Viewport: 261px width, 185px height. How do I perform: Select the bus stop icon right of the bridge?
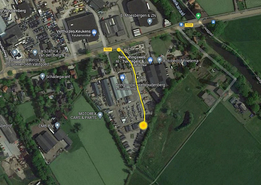tap(214, 22)
